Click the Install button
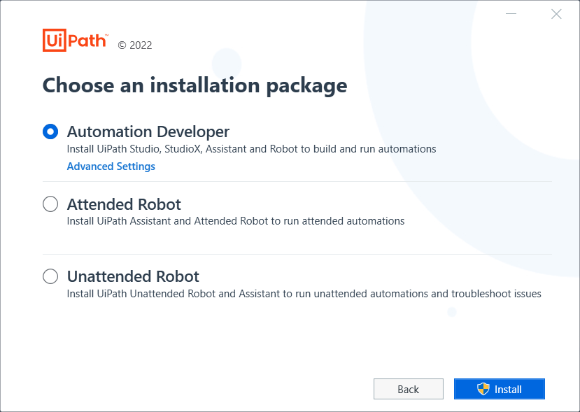Screen dimensions: 580x412 (499, 389)
